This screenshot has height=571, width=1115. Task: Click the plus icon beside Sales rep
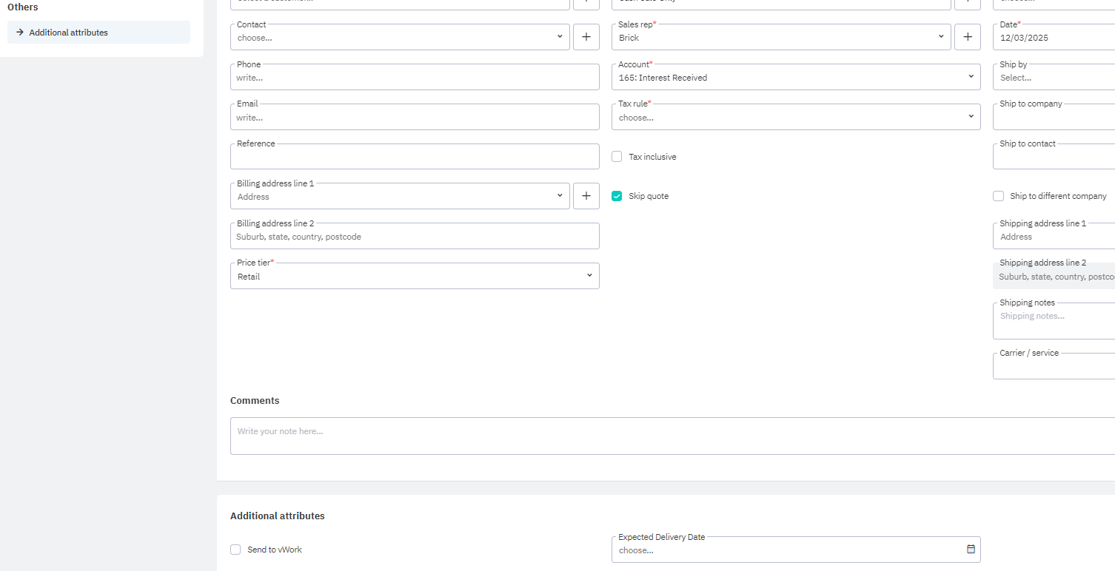coord(967,37)
